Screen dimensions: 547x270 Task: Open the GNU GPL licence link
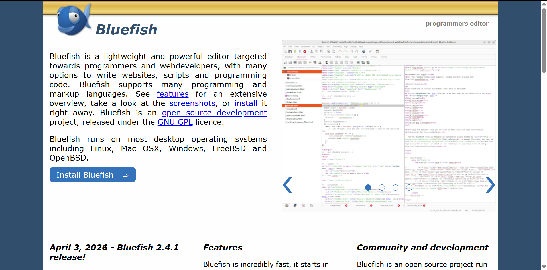pyautogui.click(x=175, y=122)
